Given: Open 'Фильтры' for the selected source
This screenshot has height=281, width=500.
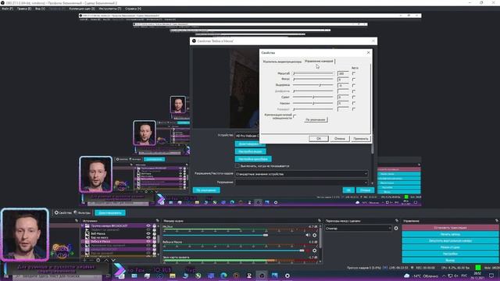Looking at the screenshot, I should click(83, 213).
